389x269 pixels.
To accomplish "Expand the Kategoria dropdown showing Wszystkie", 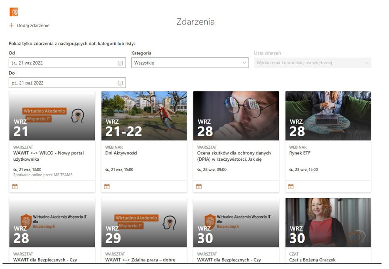I will 190,63.
